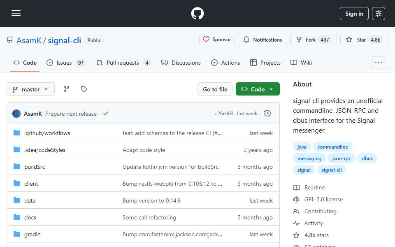Click the license scale icon

(296, 199)
